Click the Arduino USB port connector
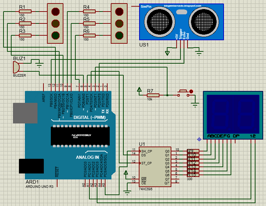266x206 pixels. [x=25, y=113]
